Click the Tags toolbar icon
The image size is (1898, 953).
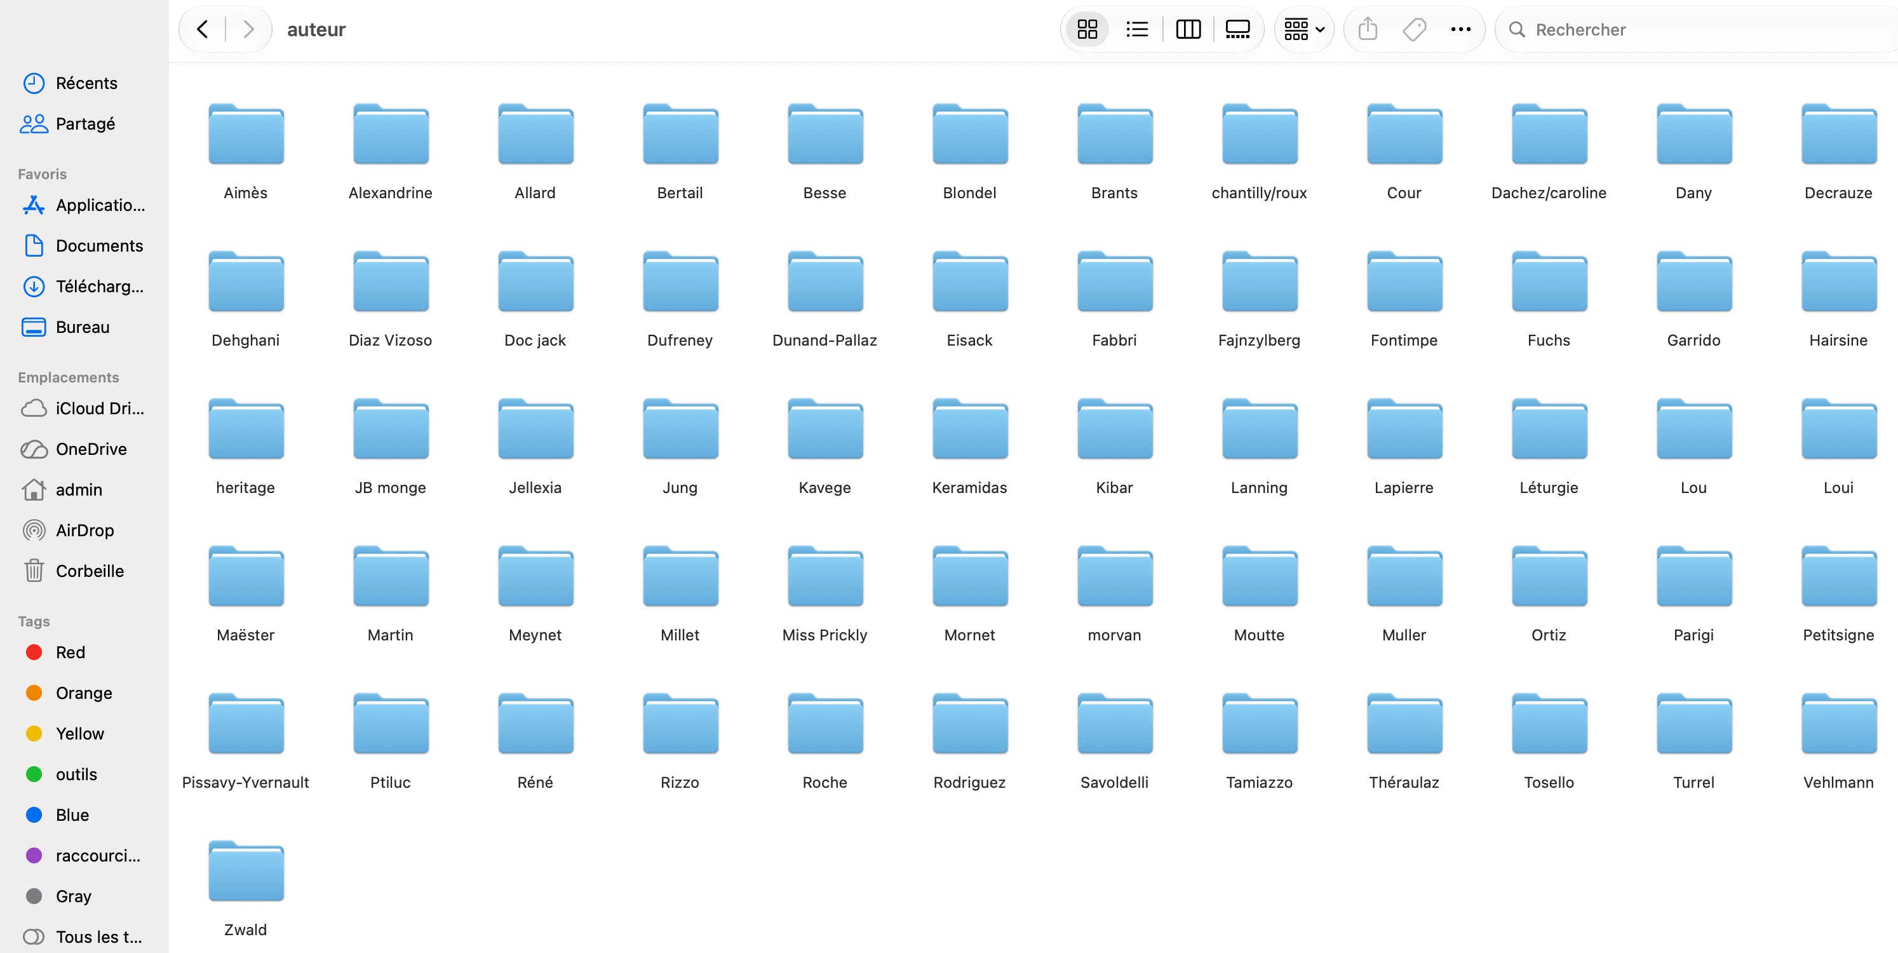point(1414,29)
